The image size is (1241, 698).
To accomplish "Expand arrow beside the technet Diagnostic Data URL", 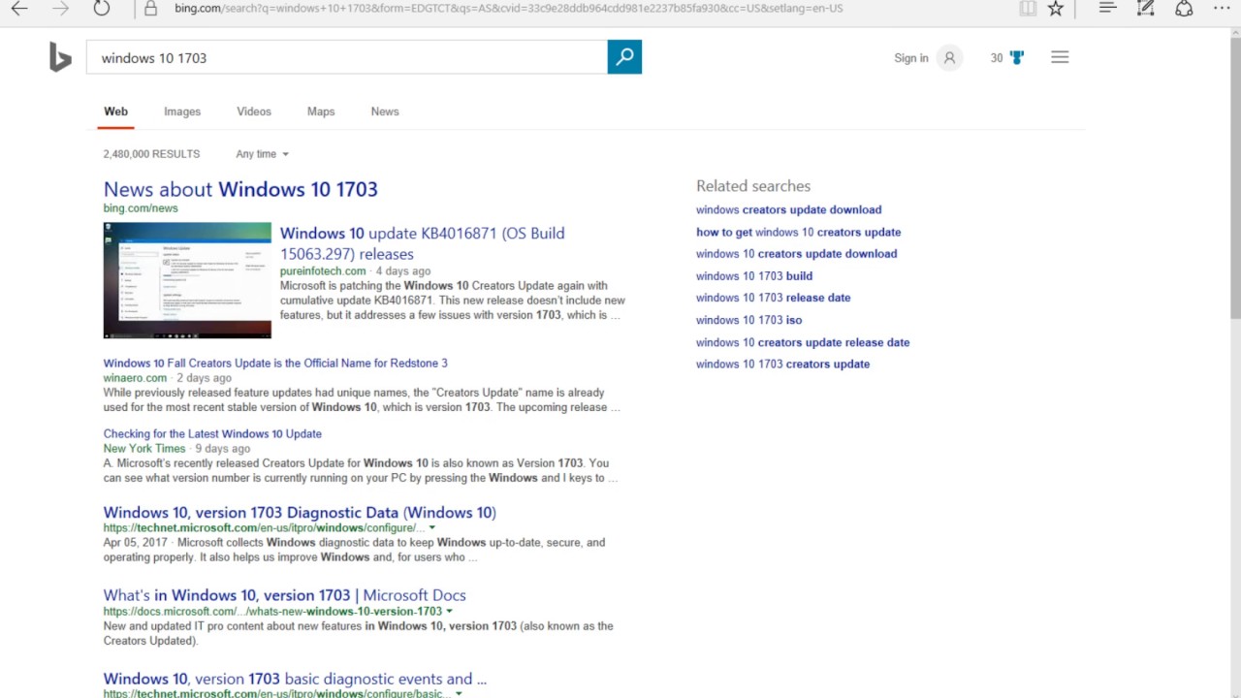I will coord(432,528).
